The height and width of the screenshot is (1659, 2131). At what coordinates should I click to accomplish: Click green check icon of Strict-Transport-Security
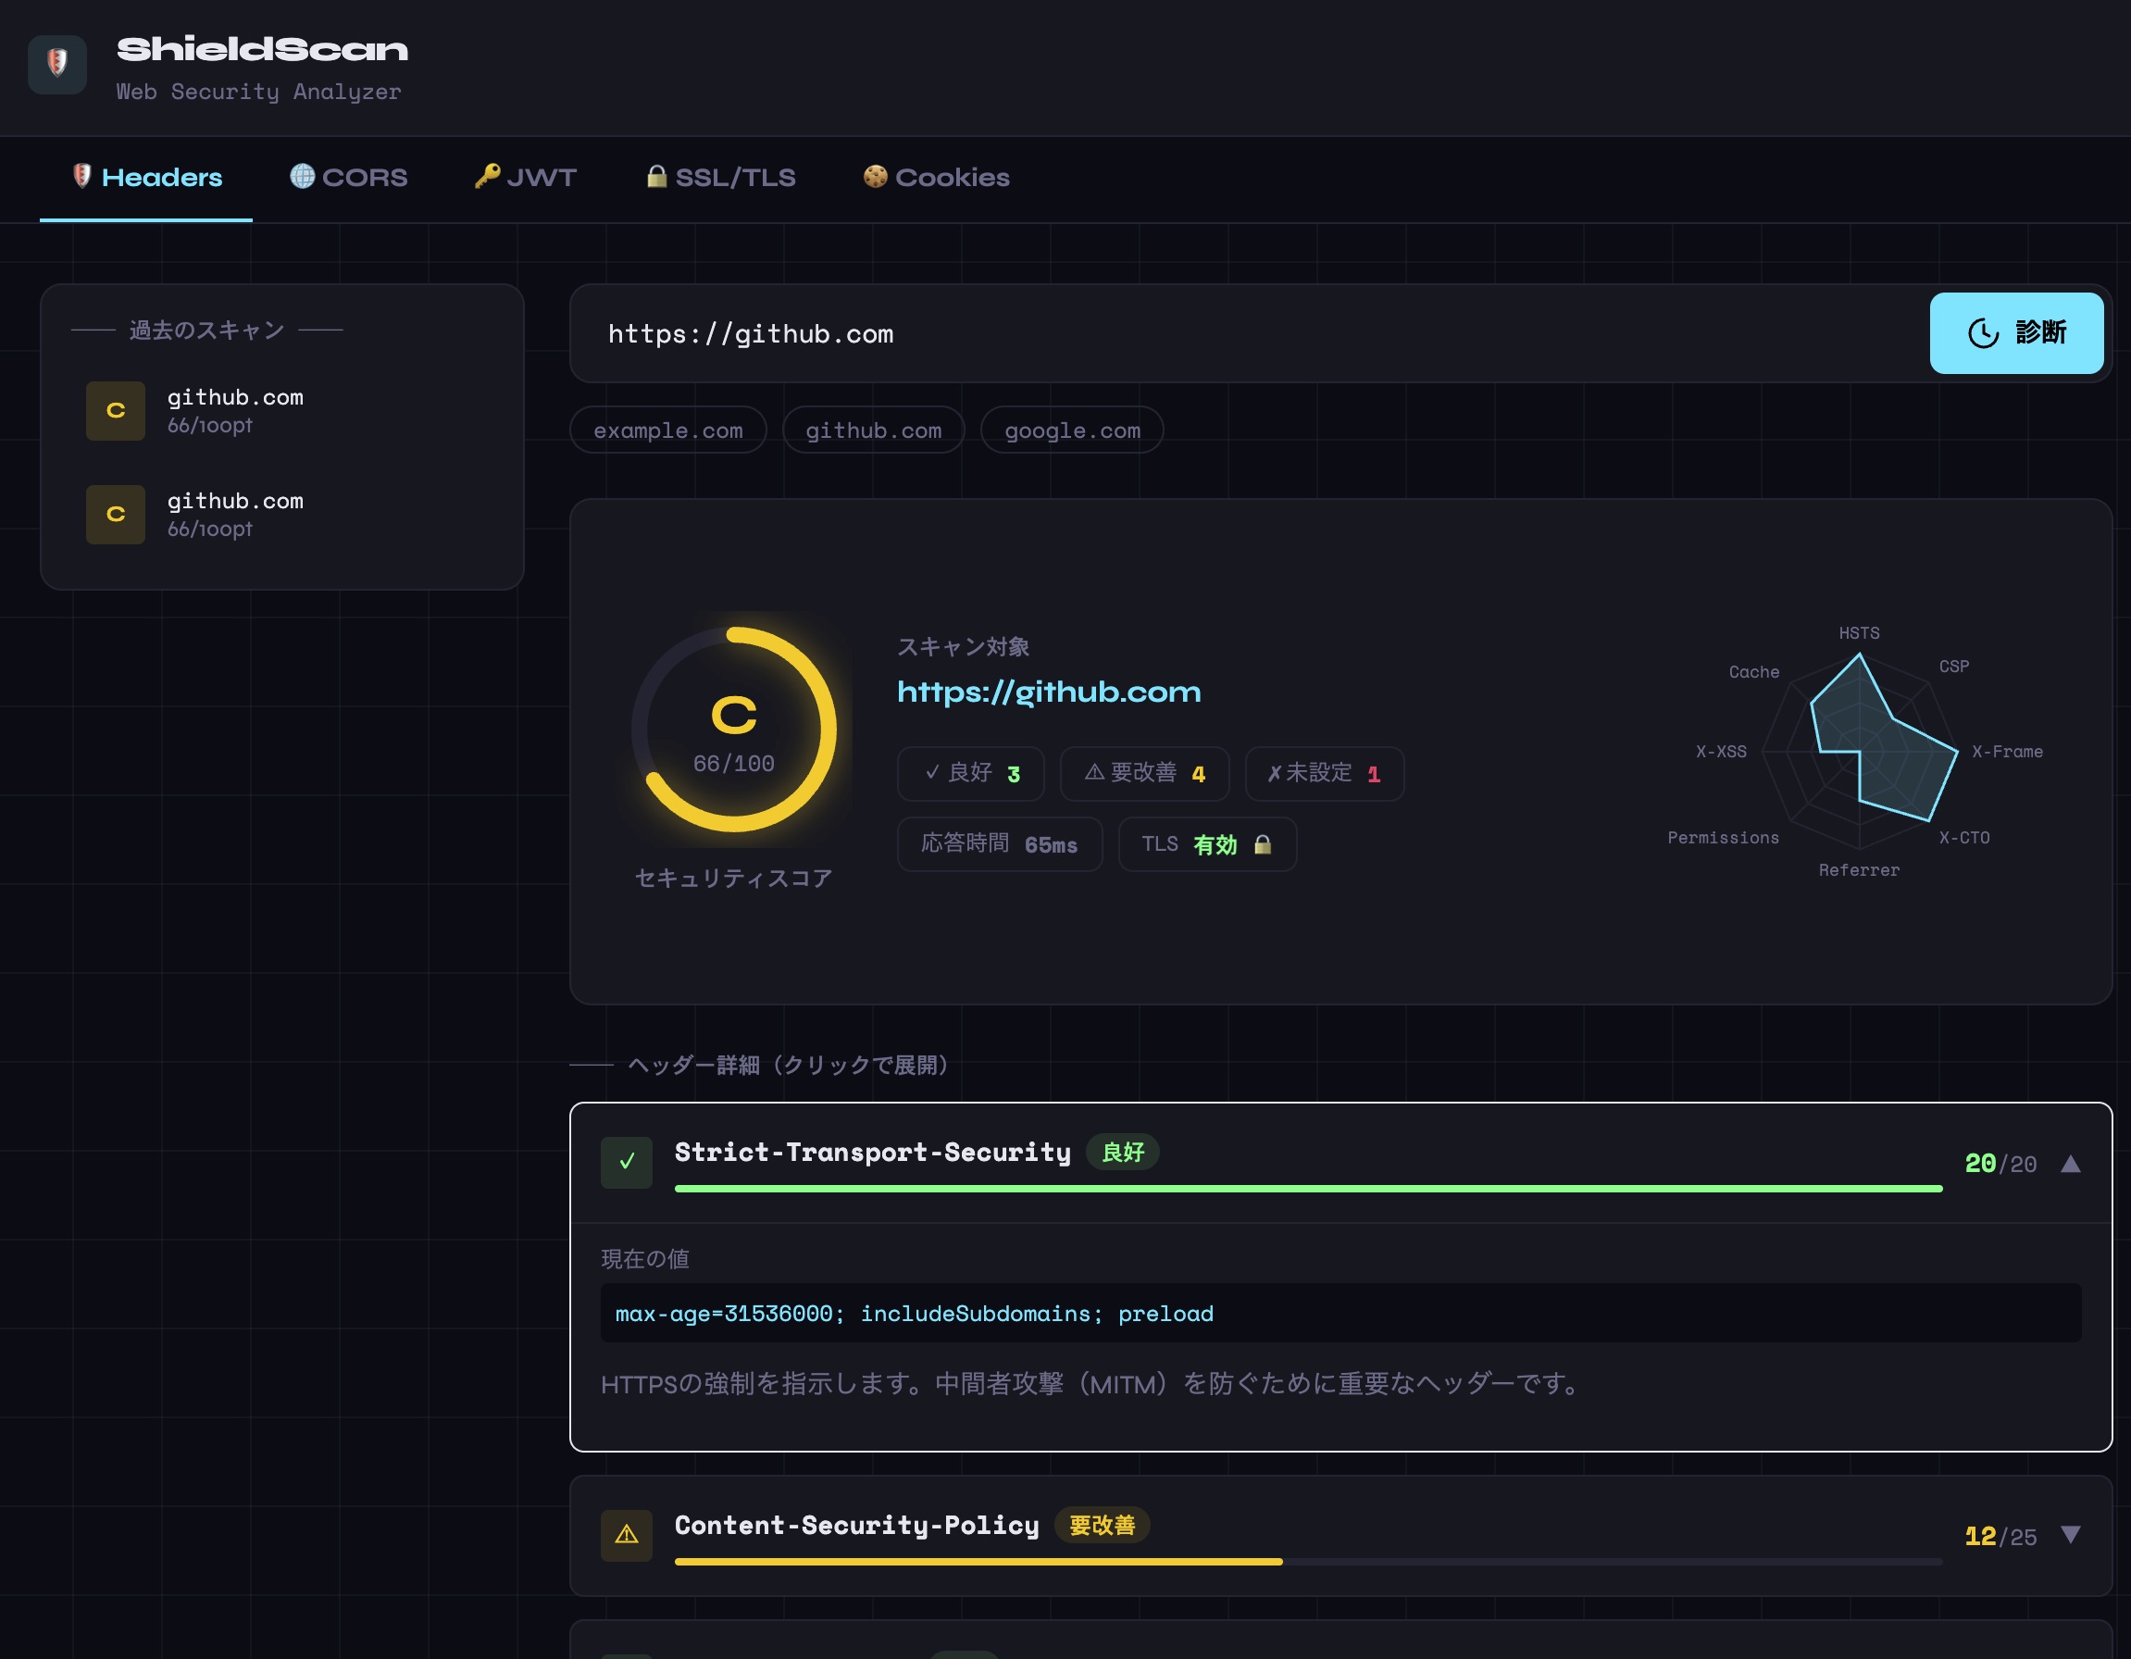coord(627,1162)
